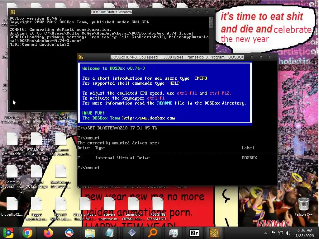This screenshot has height=239, width=319.
Task: Select the Classic Music Radio FM file
Action: (85, 209)
